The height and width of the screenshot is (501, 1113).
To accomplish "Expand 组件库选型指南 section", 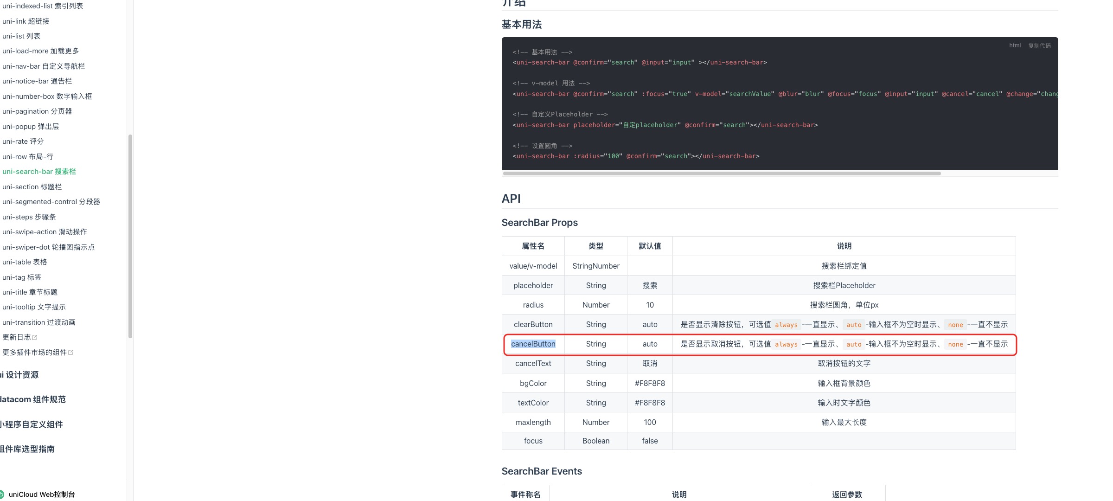I will click(x=27, y=449).
